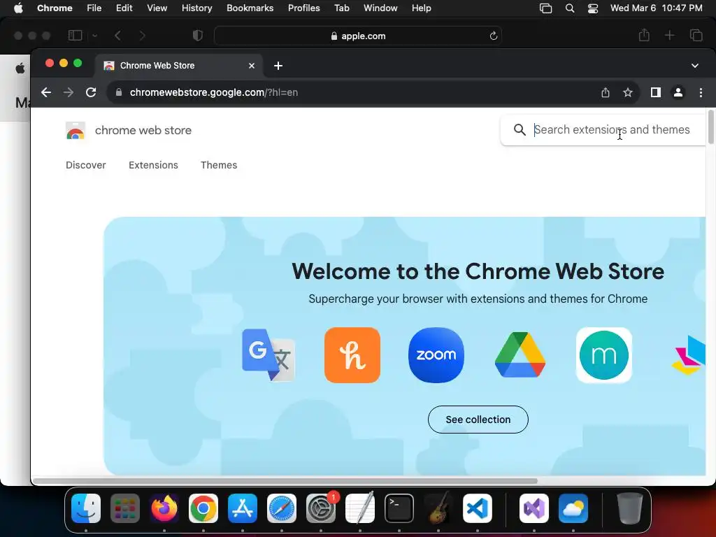This screenshot has width=716, height=537.
Task: Click the horizontal scrollbar at page bottom
Action: (285, 481)
